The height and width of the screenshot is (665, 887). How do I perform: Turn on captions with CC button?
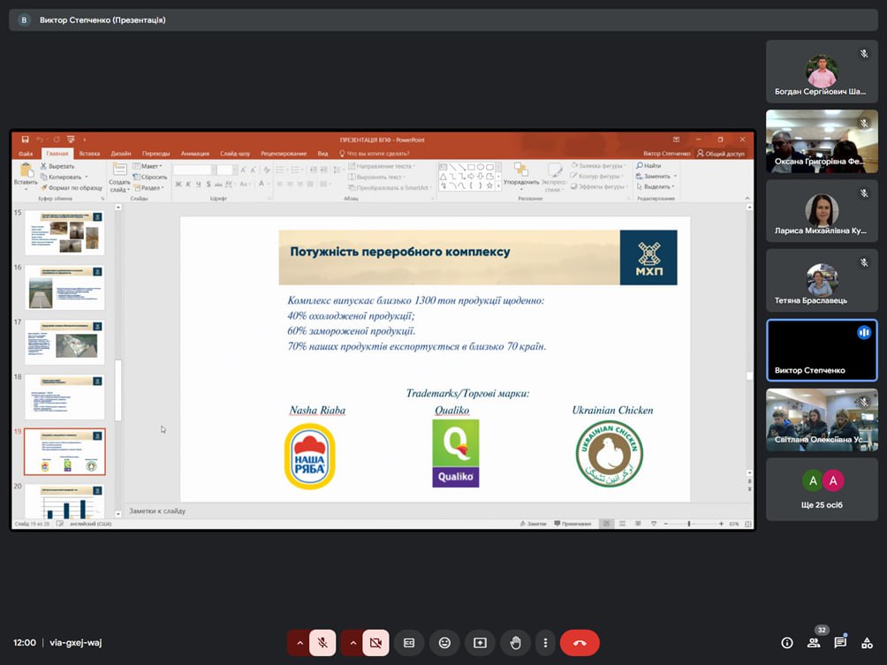point(409,643)
